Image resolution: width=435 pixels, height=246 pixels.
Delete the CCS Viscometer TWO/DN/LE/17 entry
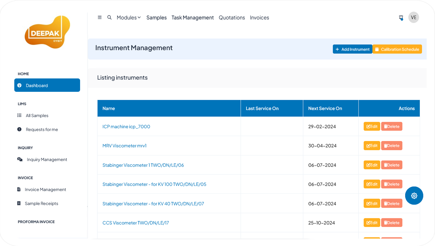(392, 223)
